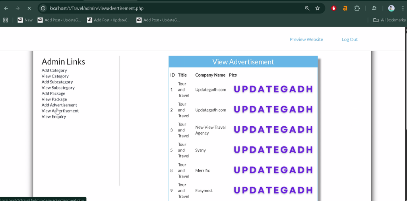407x201 pixels.
Task: Click the browser forward arrow
Action: point(17,8)
